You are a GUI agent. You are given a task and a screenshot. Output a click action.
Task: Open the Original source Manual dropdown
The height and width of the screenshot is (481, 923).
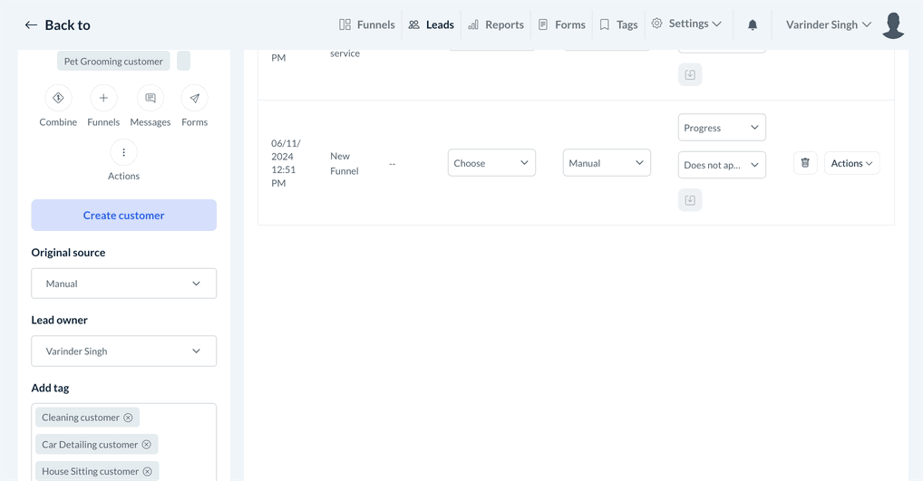click(123, 284)
